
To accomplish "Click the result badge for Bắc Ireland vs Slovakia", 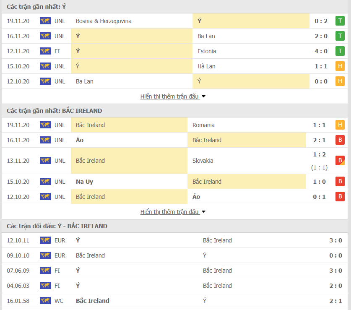I will coord(340,161).
